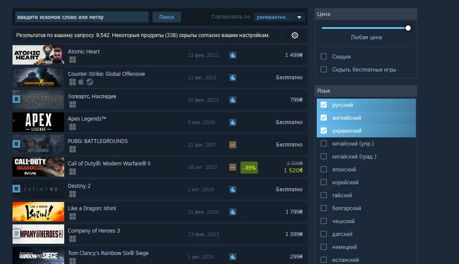Enable the Скидки checkbox
This screenshot has width=459, height=264.
[x=324, y=56]
